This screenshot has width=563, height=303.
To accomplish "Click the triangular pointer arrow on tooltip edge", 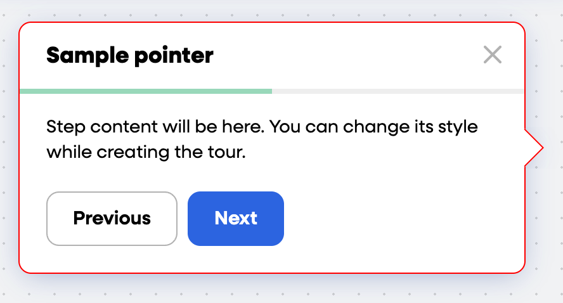I will pyautogui.click(x=533, y=148).
